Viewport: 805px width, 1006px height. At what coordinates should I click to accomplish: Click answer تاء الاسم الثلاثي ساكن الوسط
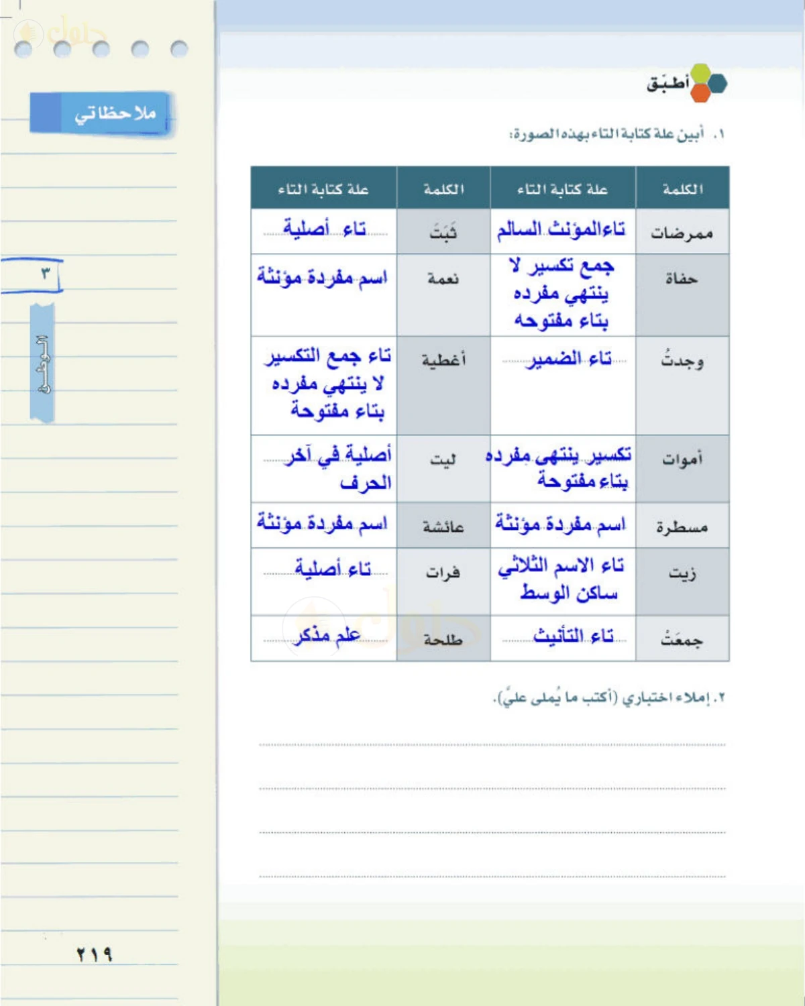(x=561, y=579)
